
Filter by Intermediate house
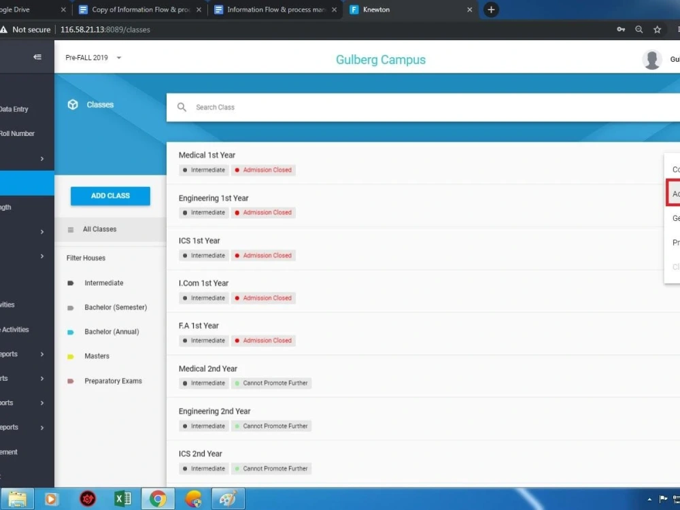(103, 283)
